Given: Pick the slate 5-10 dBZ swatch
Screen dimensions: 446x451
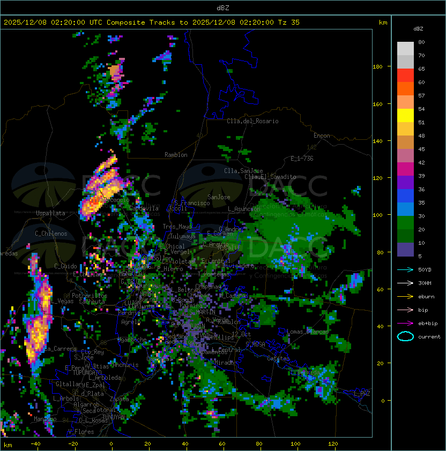Looking at the screenshot, I should pyautogui.click(x=405, y=250).
